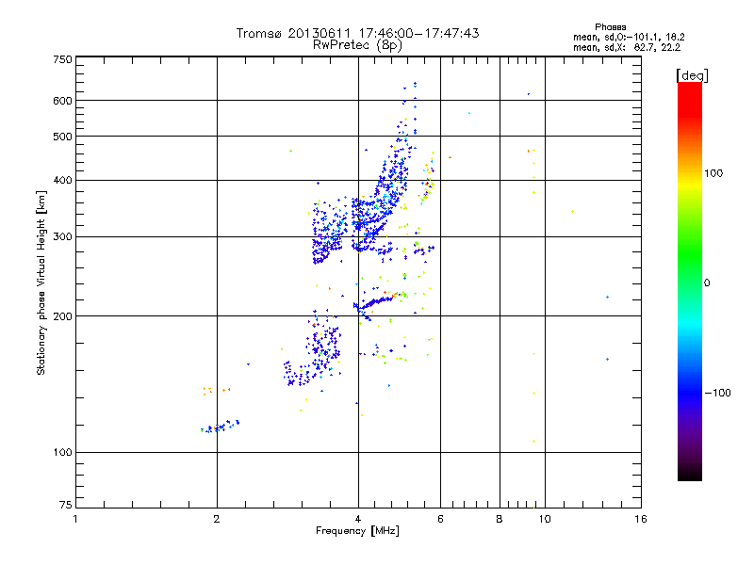
Task: Click the '400' height tick label
Action: pos(62,180)
